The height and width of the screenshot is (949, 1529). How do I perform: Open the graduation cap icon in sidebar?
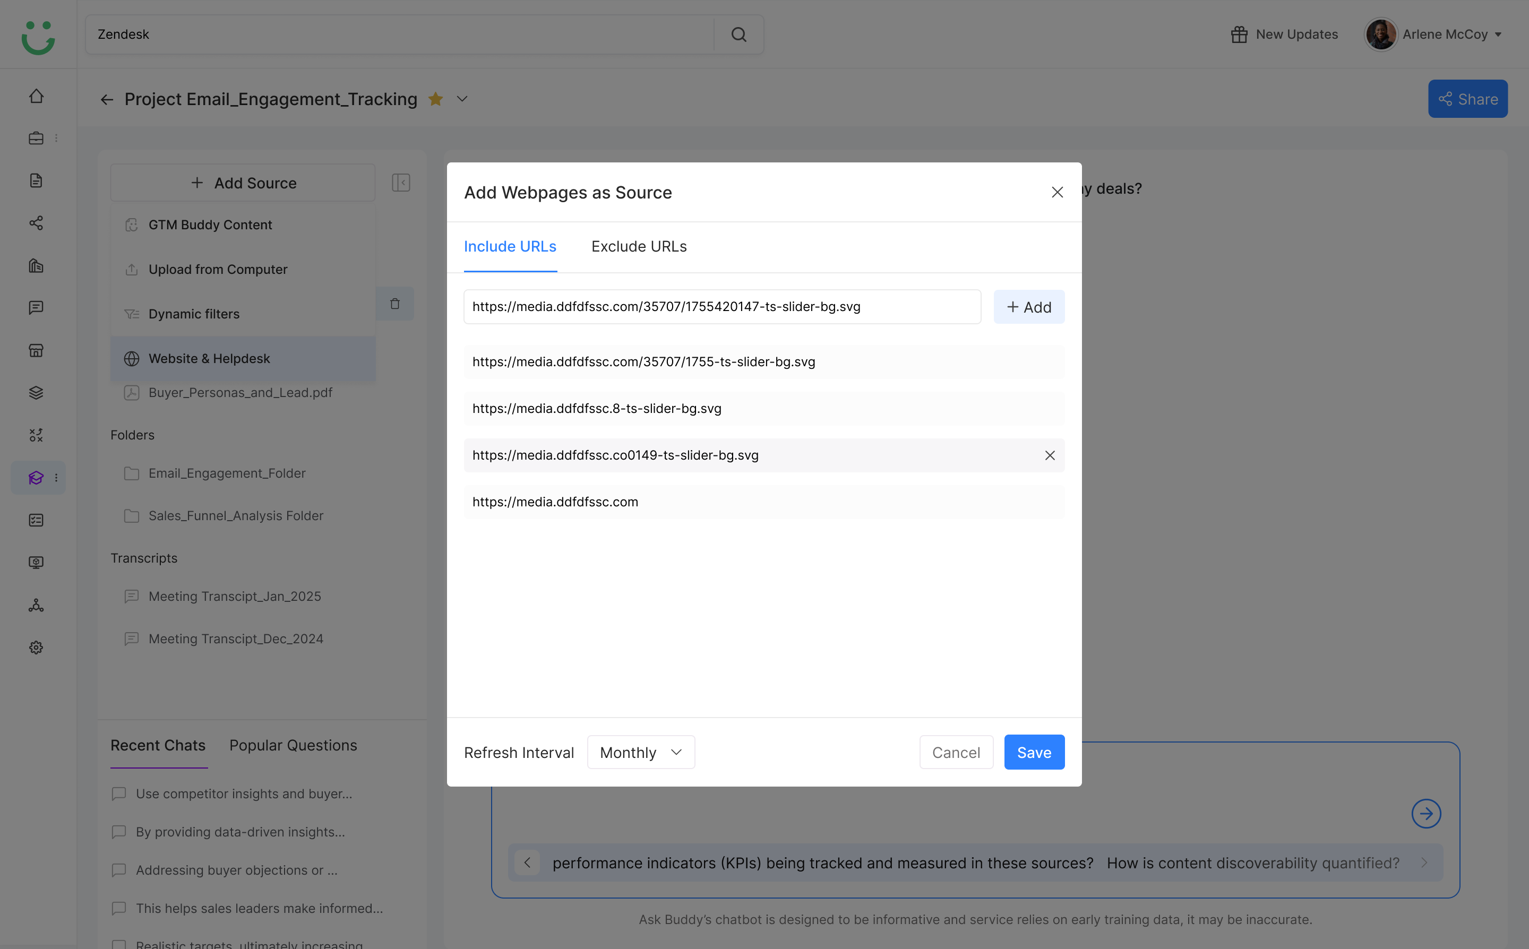click(37, 478)
